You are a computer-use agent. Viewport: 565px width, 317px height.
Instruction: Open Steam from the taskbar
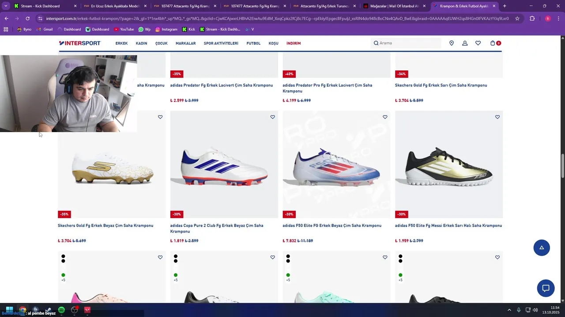pyautogui.click(x=49, y=310)
